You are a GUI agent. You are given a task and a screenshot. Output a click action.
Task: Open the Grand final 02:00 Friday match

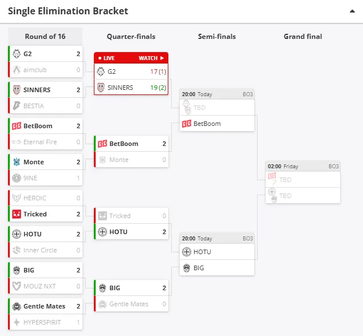pos(303,167)
